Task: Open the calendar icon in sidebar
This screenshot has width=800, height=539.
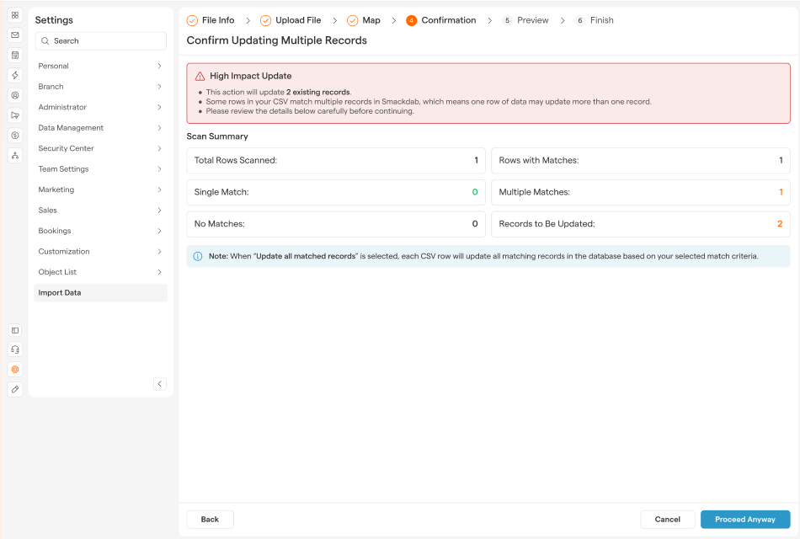Action: (x=15, y=55)
